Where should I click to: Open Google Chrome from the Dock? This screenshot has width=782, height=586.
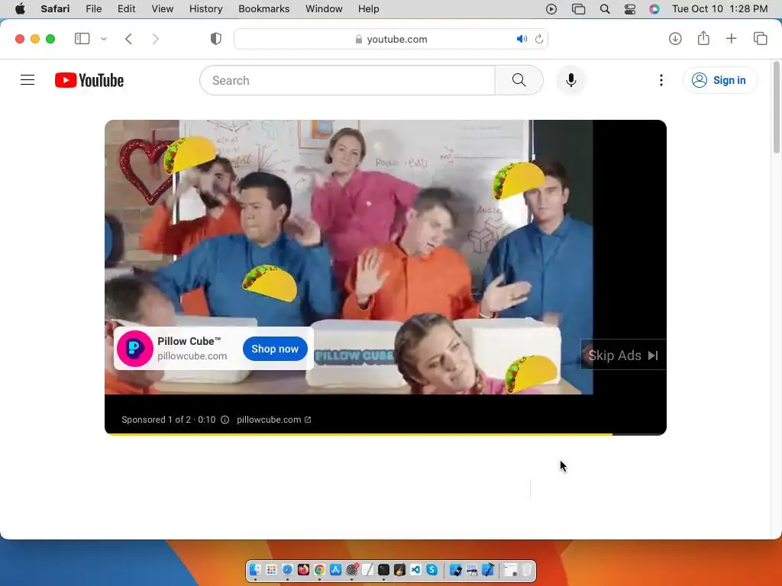pos(319,569)
